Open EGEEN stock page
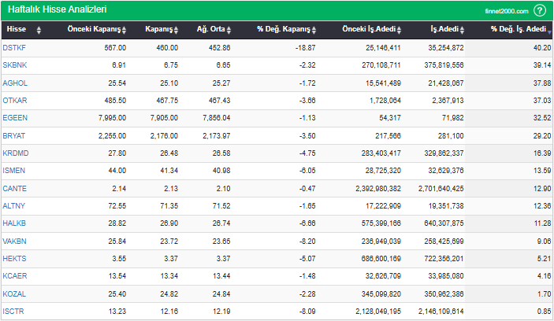554x321 pixels. [15, 117]
